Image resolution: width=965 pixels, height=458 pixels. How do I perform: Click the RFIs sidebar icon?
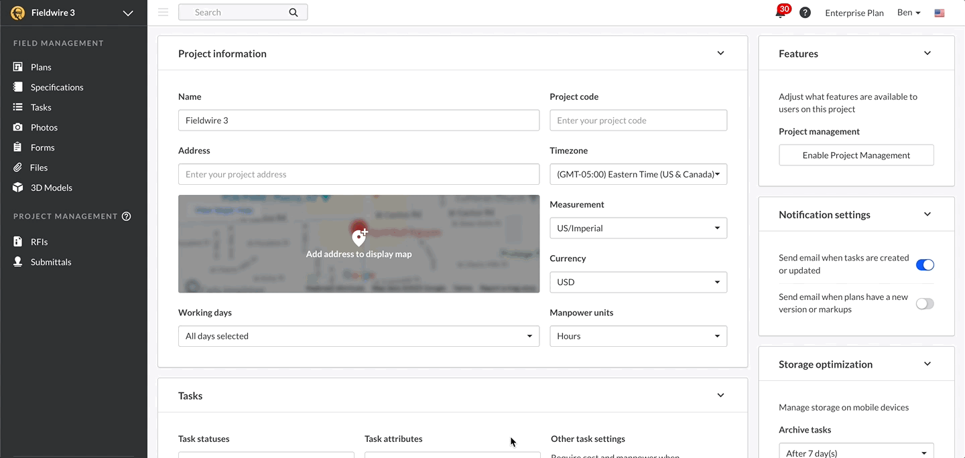pyautogui.click(x=19, y=242)
